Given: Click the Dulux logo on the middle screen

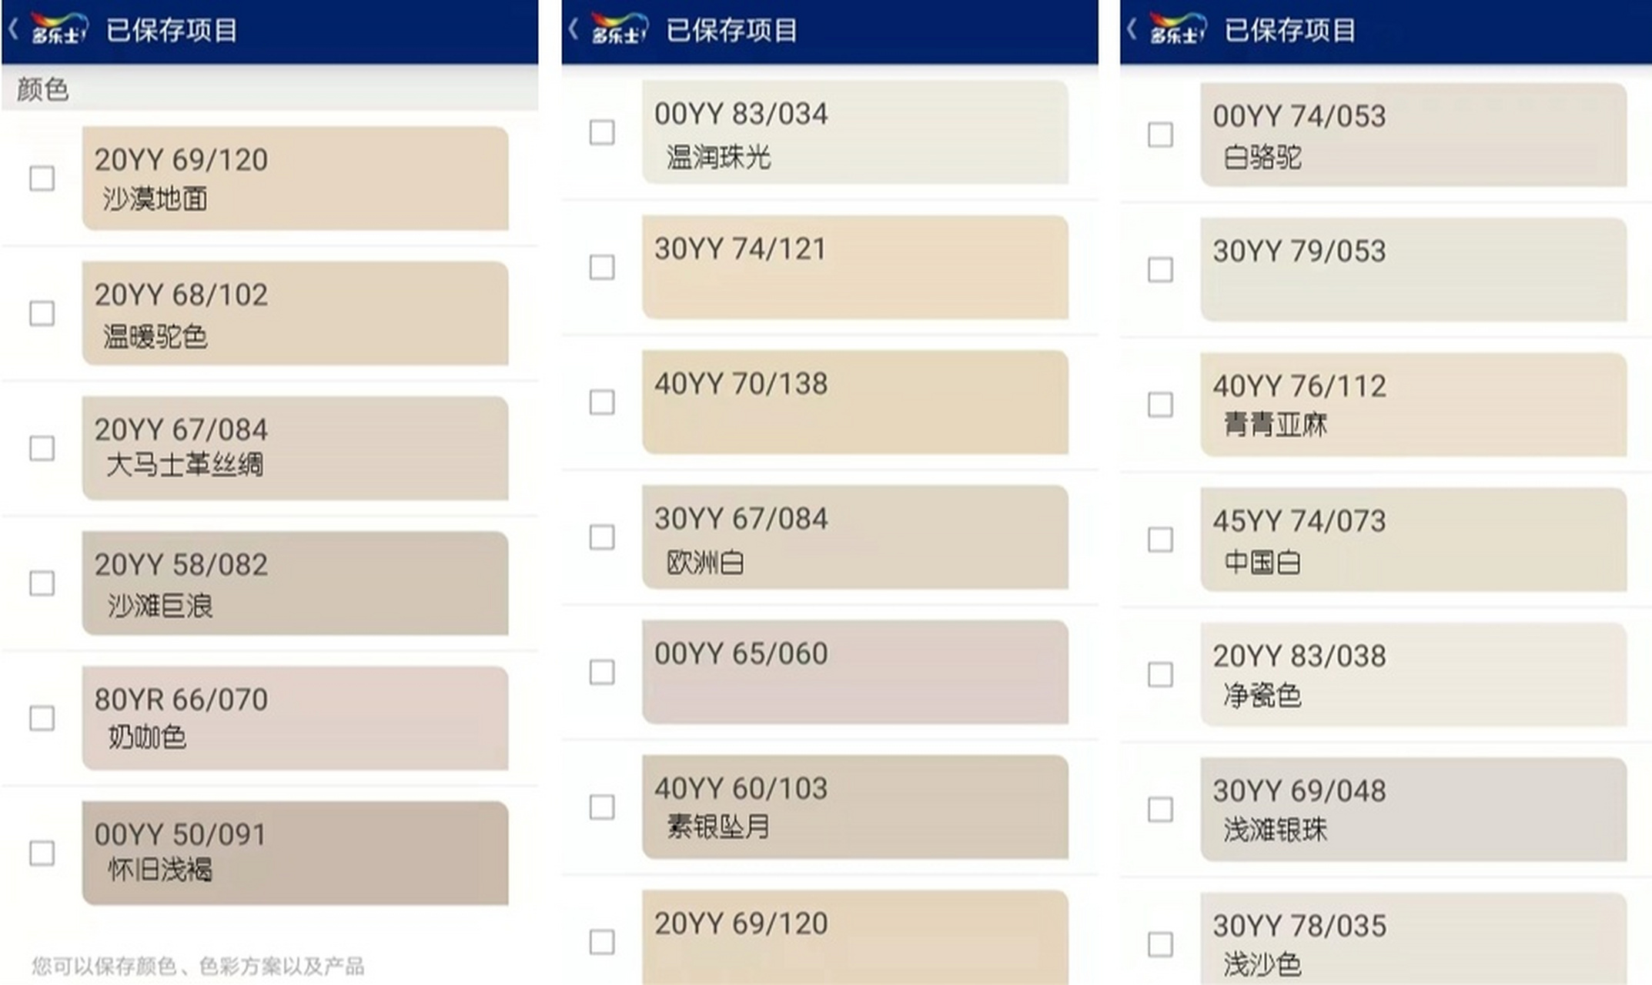Looking at the screenshot, I should (619, 29).
